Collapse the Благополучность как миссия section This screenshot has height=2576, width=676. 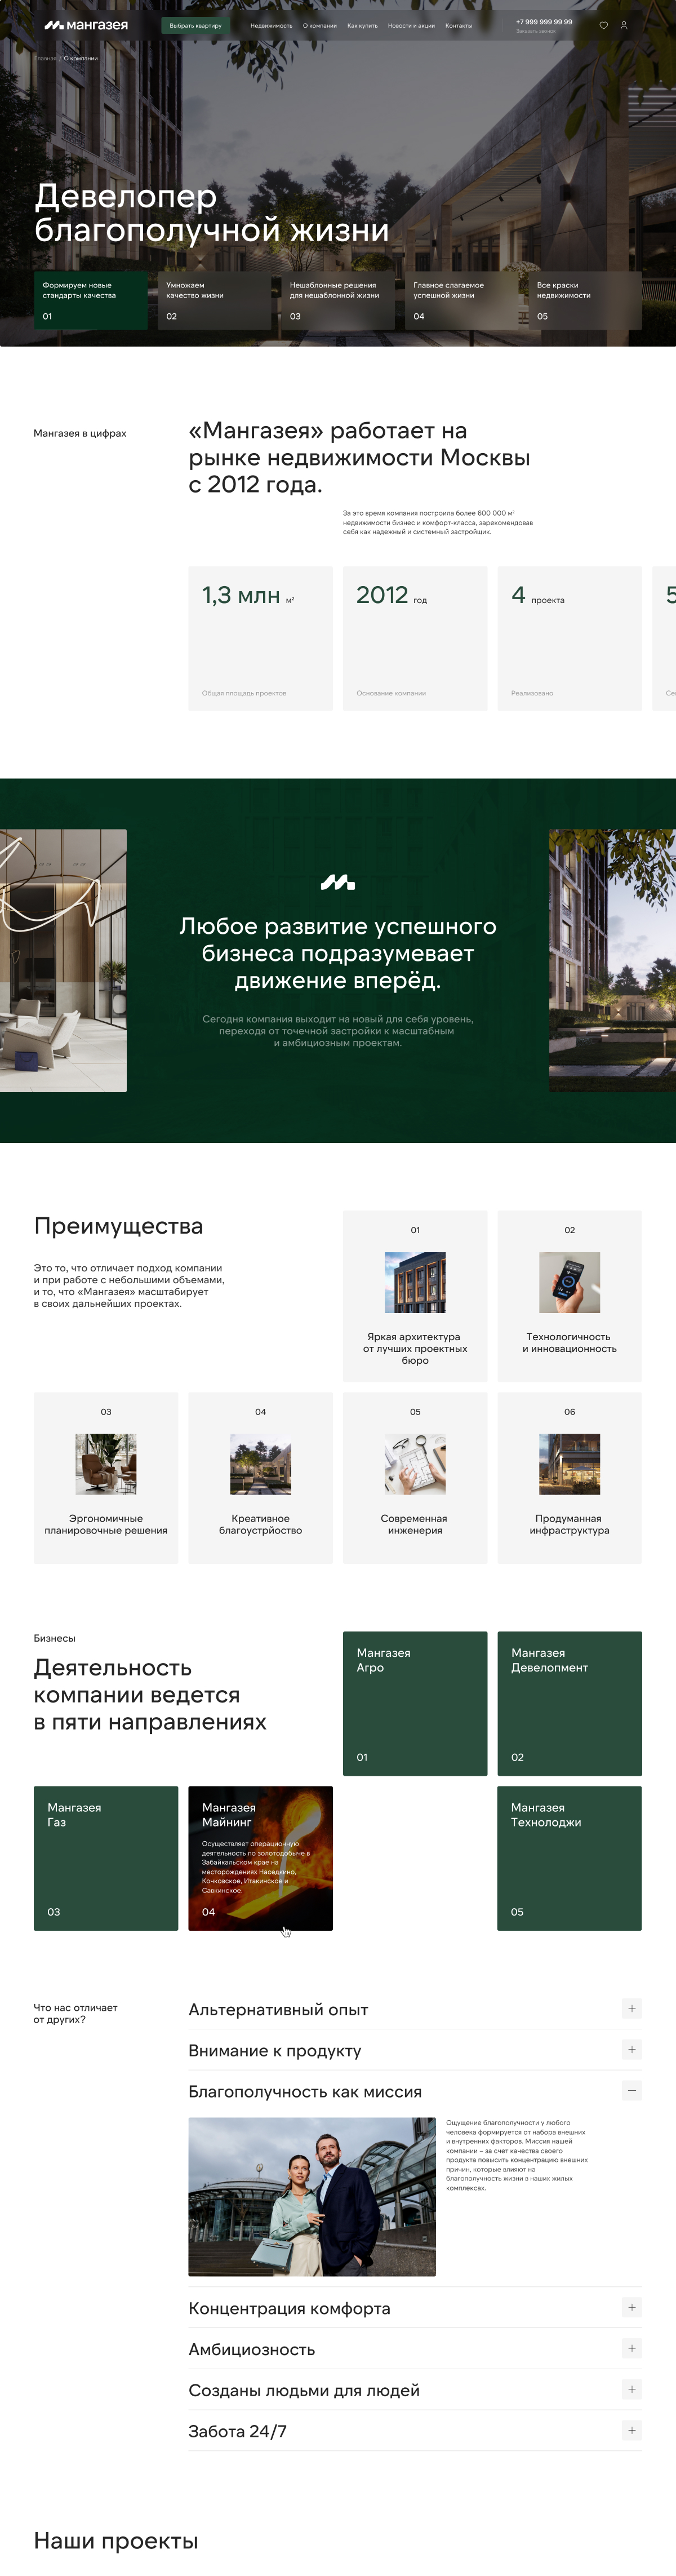[631, 2090]
